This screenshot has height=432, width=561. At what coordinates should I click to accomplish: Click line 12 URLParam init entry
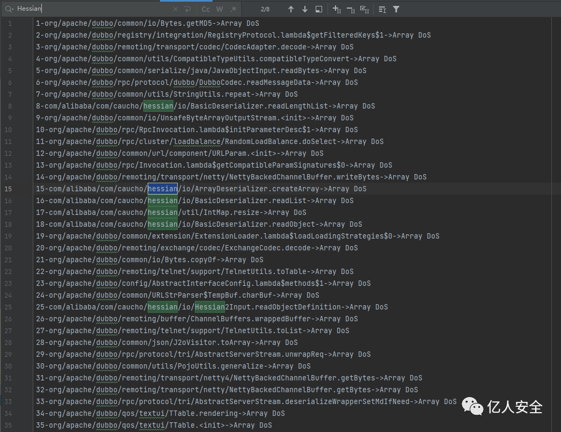180,153
